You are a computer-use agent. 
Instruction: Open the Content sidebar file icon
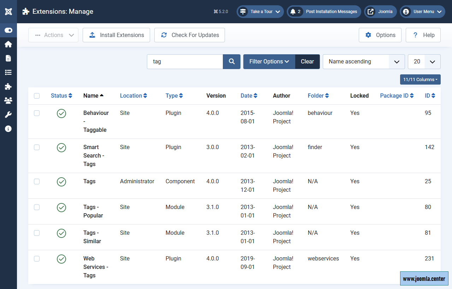click(x=8, y=58)
